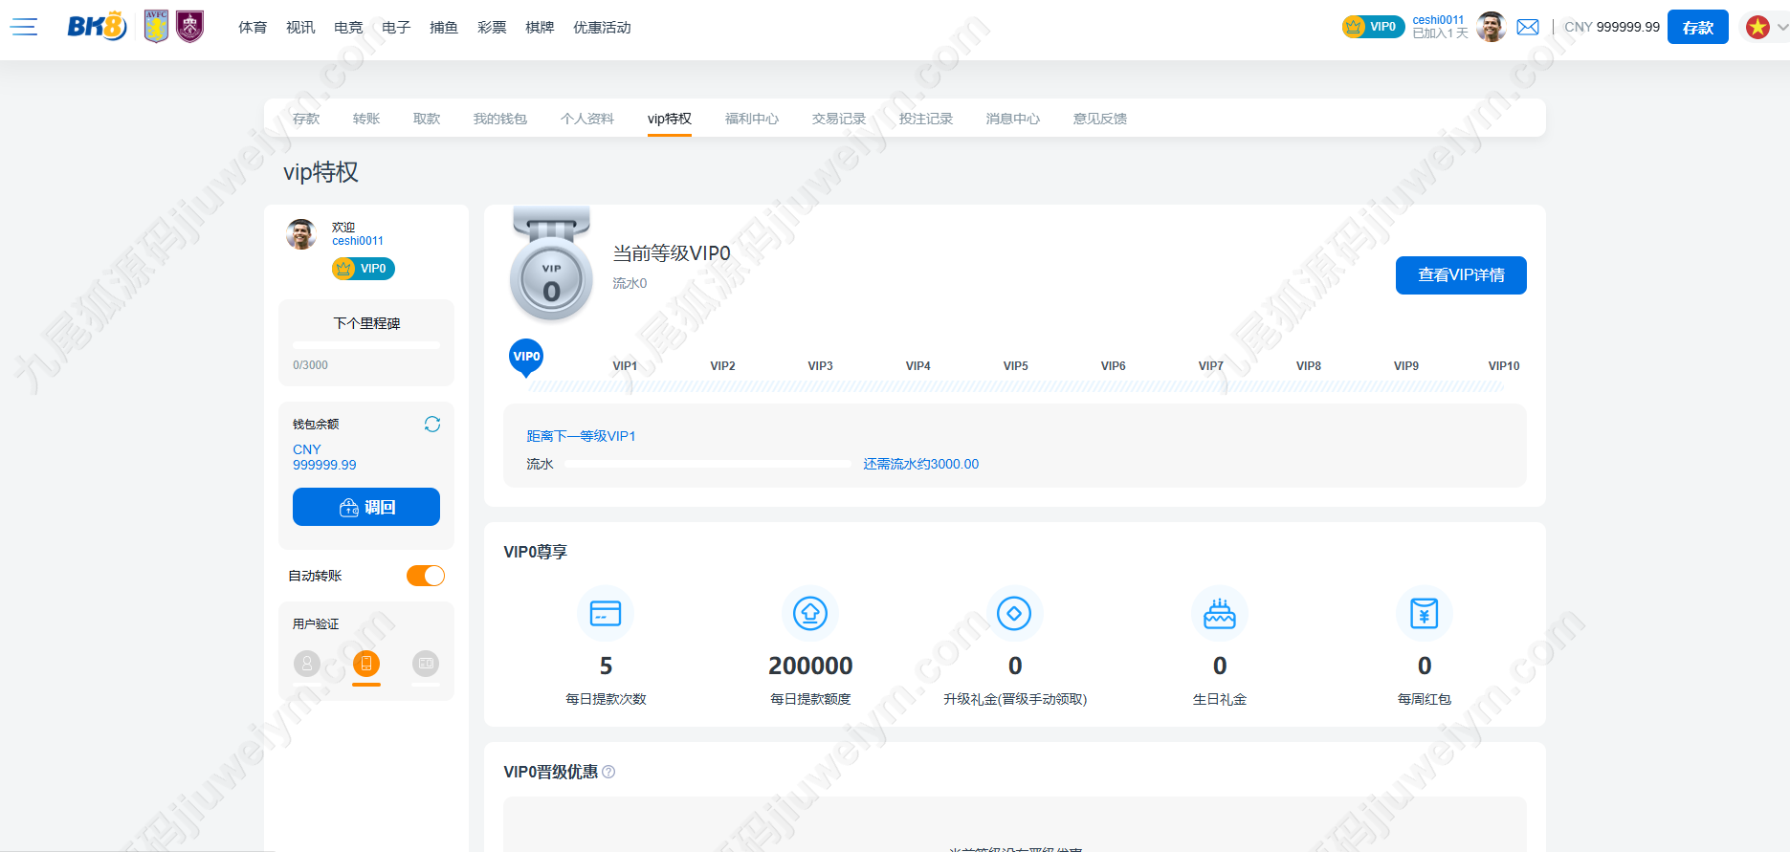Expand the language flag dropdown
The height and width of the screenshot is (852, 1790).
(x=1766, y=27)
